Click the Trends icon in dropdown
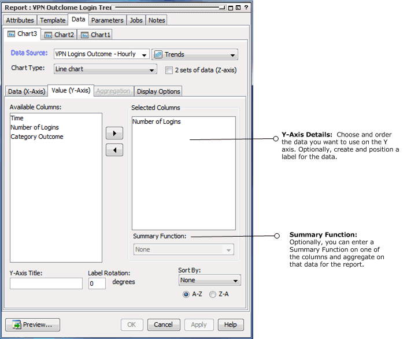The height and width of the screenshot is (339, 407). click(158, 54)
